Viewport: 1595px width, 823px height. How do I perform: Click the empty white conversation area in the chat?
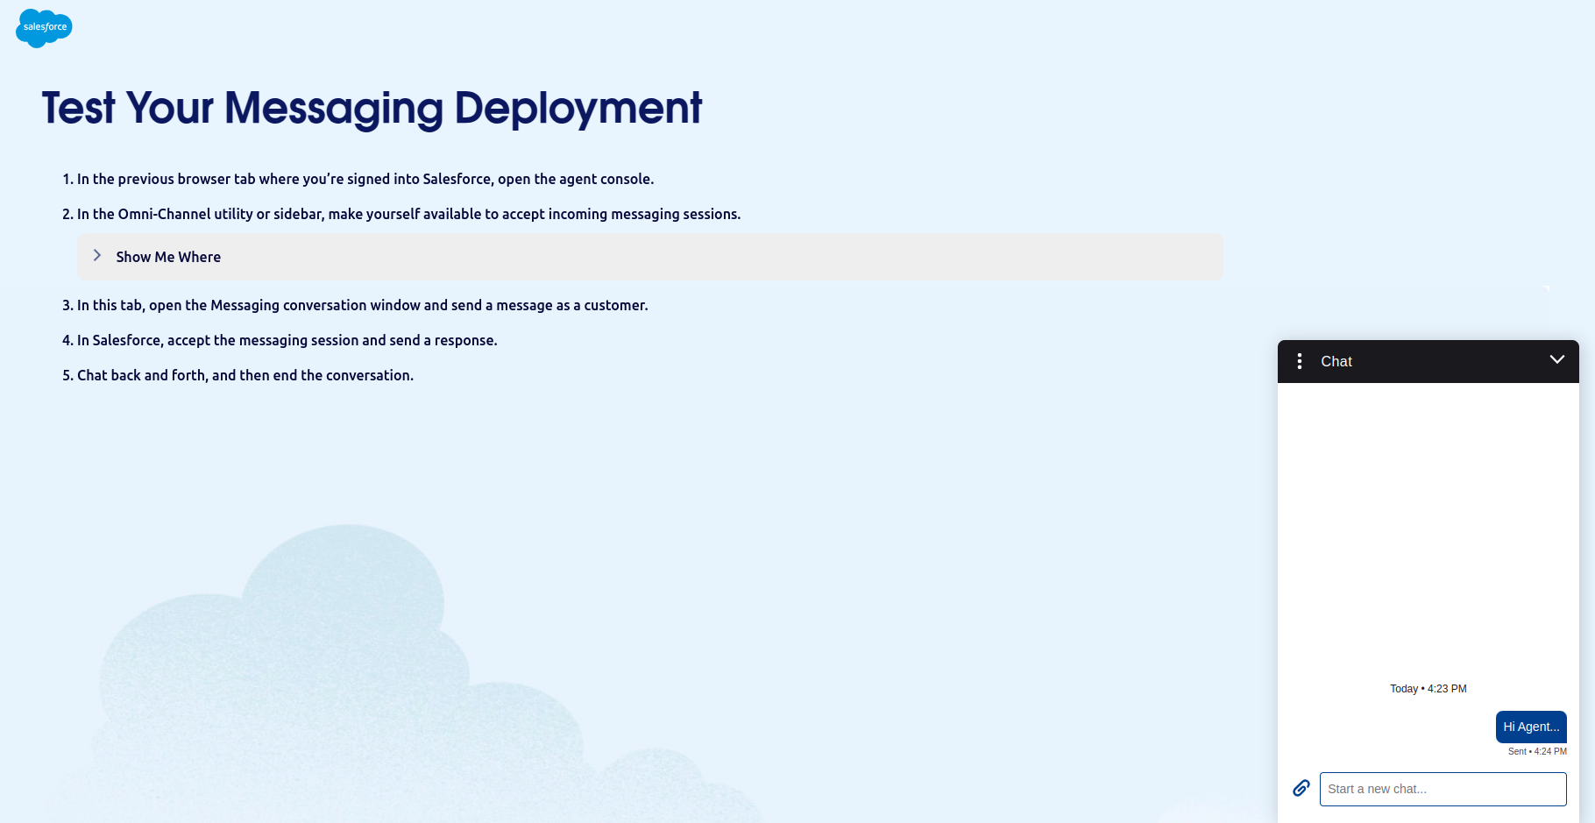click(1428, 526)
